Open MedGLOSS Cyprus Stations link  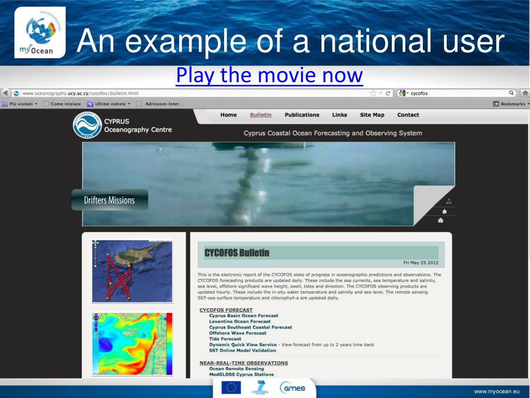coord(241,374)
